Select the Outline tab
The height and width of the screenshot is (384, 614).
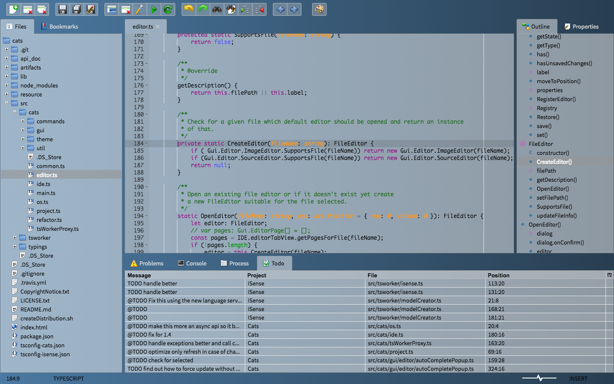pyautogui.click(x=536, y=26)
